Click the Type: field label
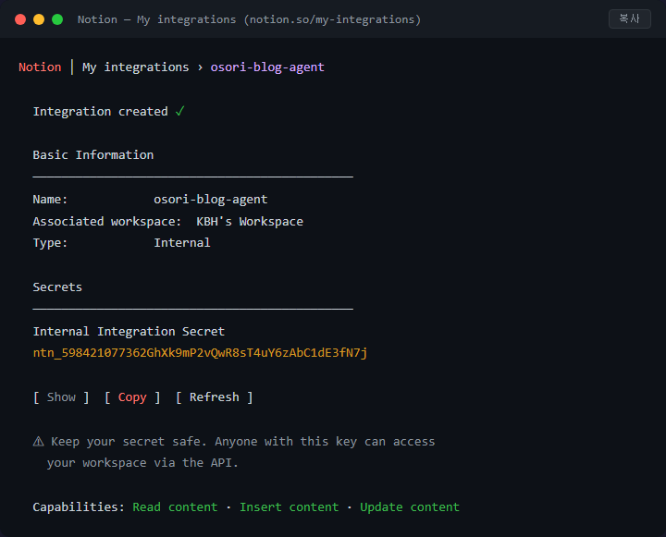666x537 pixels. click(x=50, y=243)
